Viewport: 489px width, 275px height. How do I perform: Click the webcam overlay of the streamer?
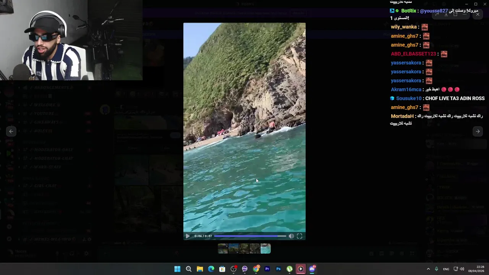pos(71,40)
